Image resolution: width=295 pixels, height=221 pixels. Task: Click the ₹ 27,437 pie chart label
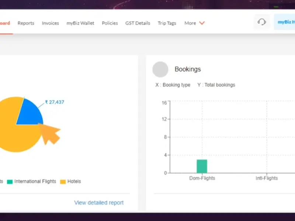55,102
